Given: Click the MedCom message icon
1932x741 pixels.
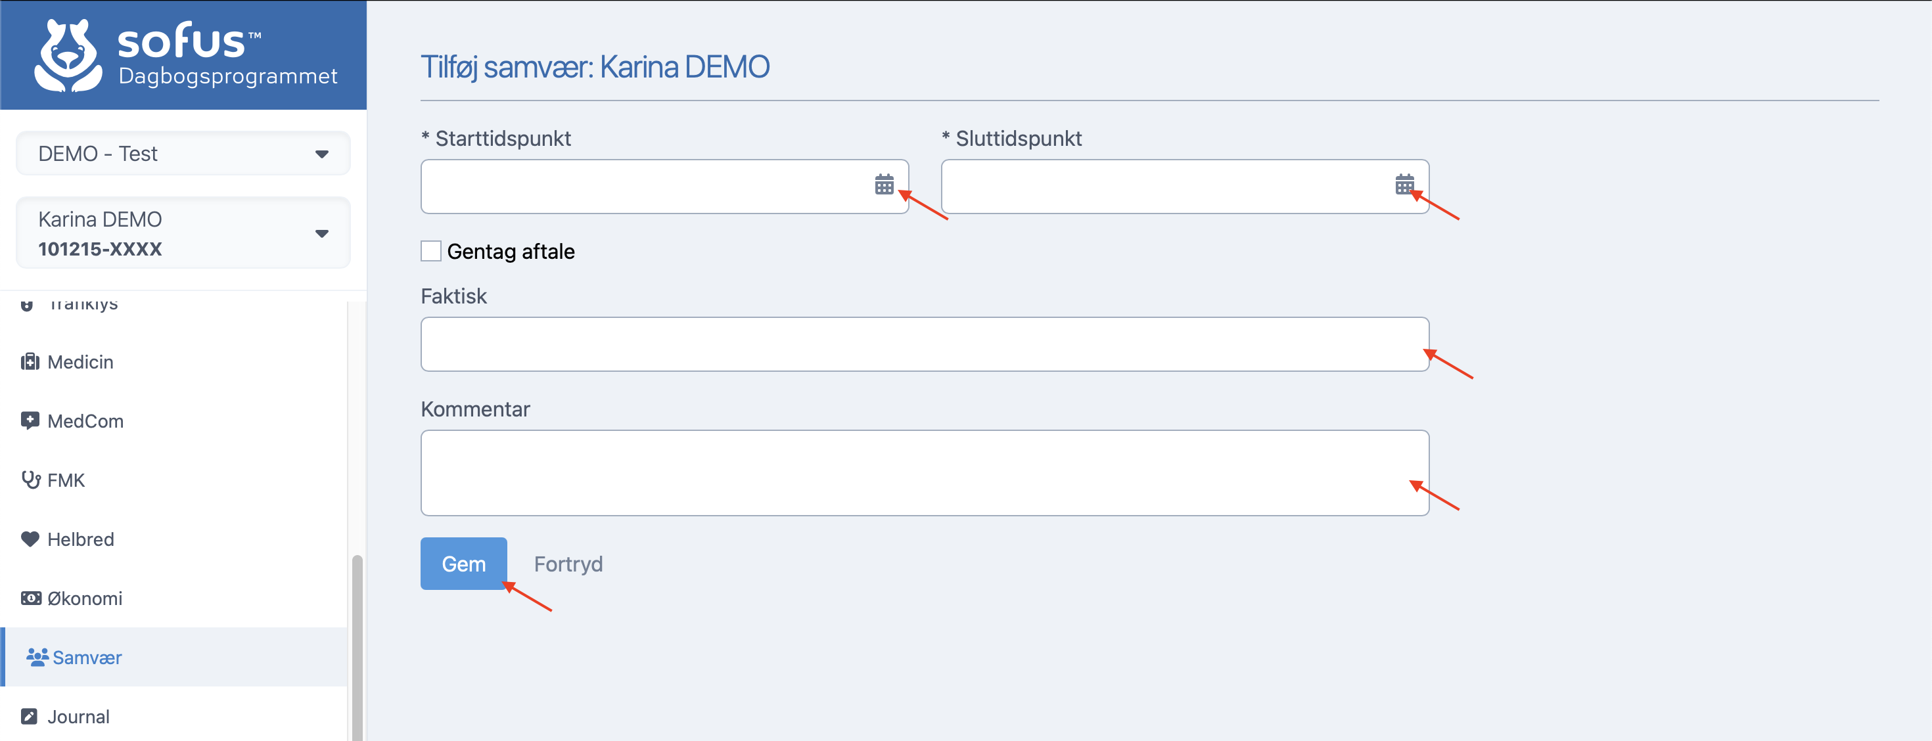Looking at the screenshot, I should (x=30, y=420).
